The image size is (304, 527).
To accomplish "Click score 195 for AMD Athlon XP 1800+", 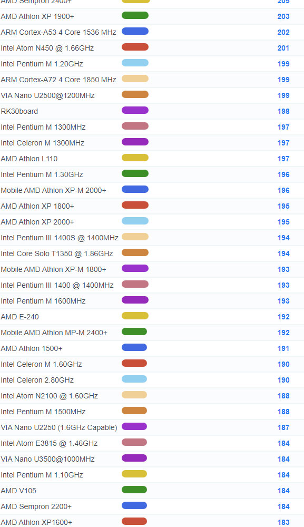I will 283,206.
